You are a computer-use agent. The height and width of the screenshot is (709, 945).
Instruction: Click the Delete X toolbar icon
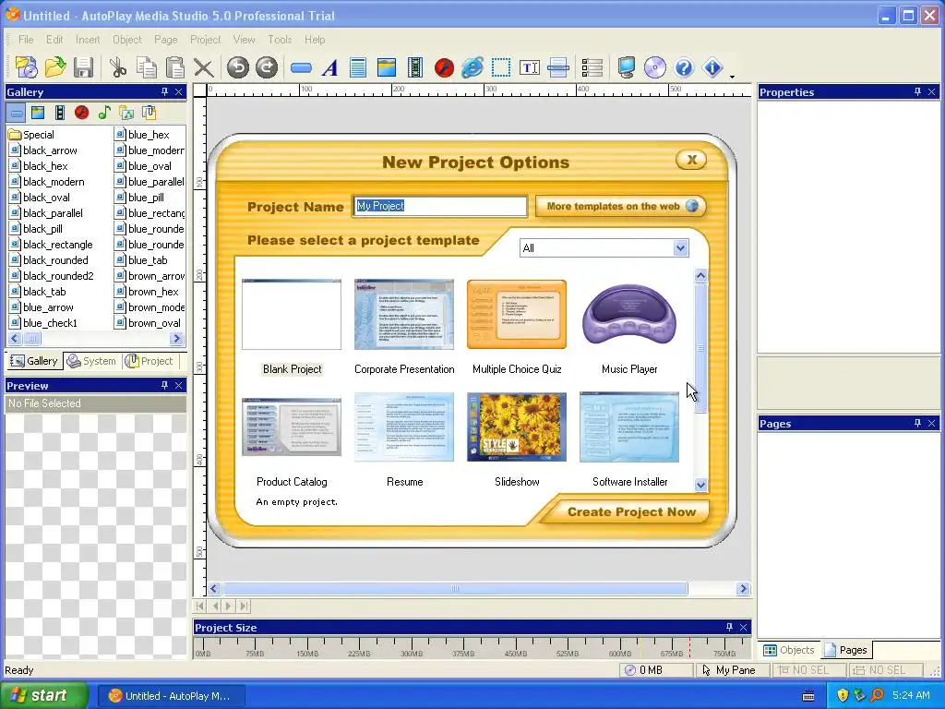204,67
